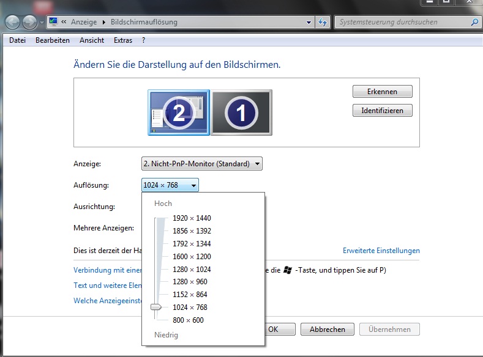Choose resolution 1152 × 864

point(190,295)
